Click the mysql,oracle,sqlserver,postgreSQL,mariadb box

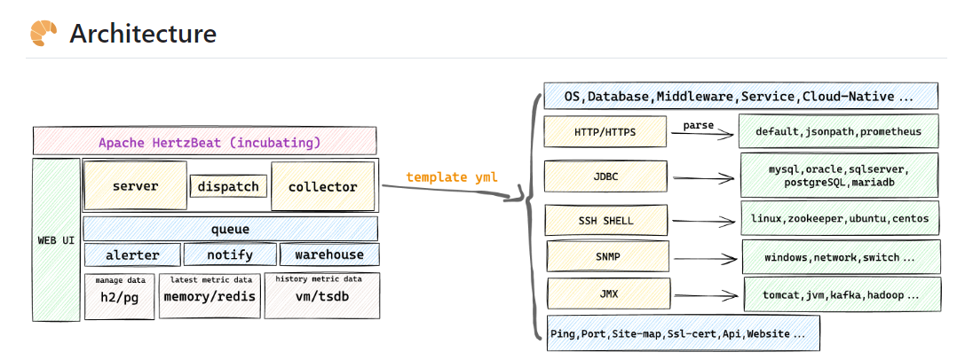[x=840, y=176]
